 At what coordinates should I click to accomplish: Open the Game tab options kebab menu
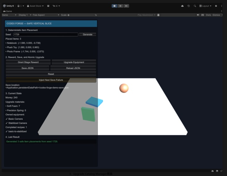[221, 11]
